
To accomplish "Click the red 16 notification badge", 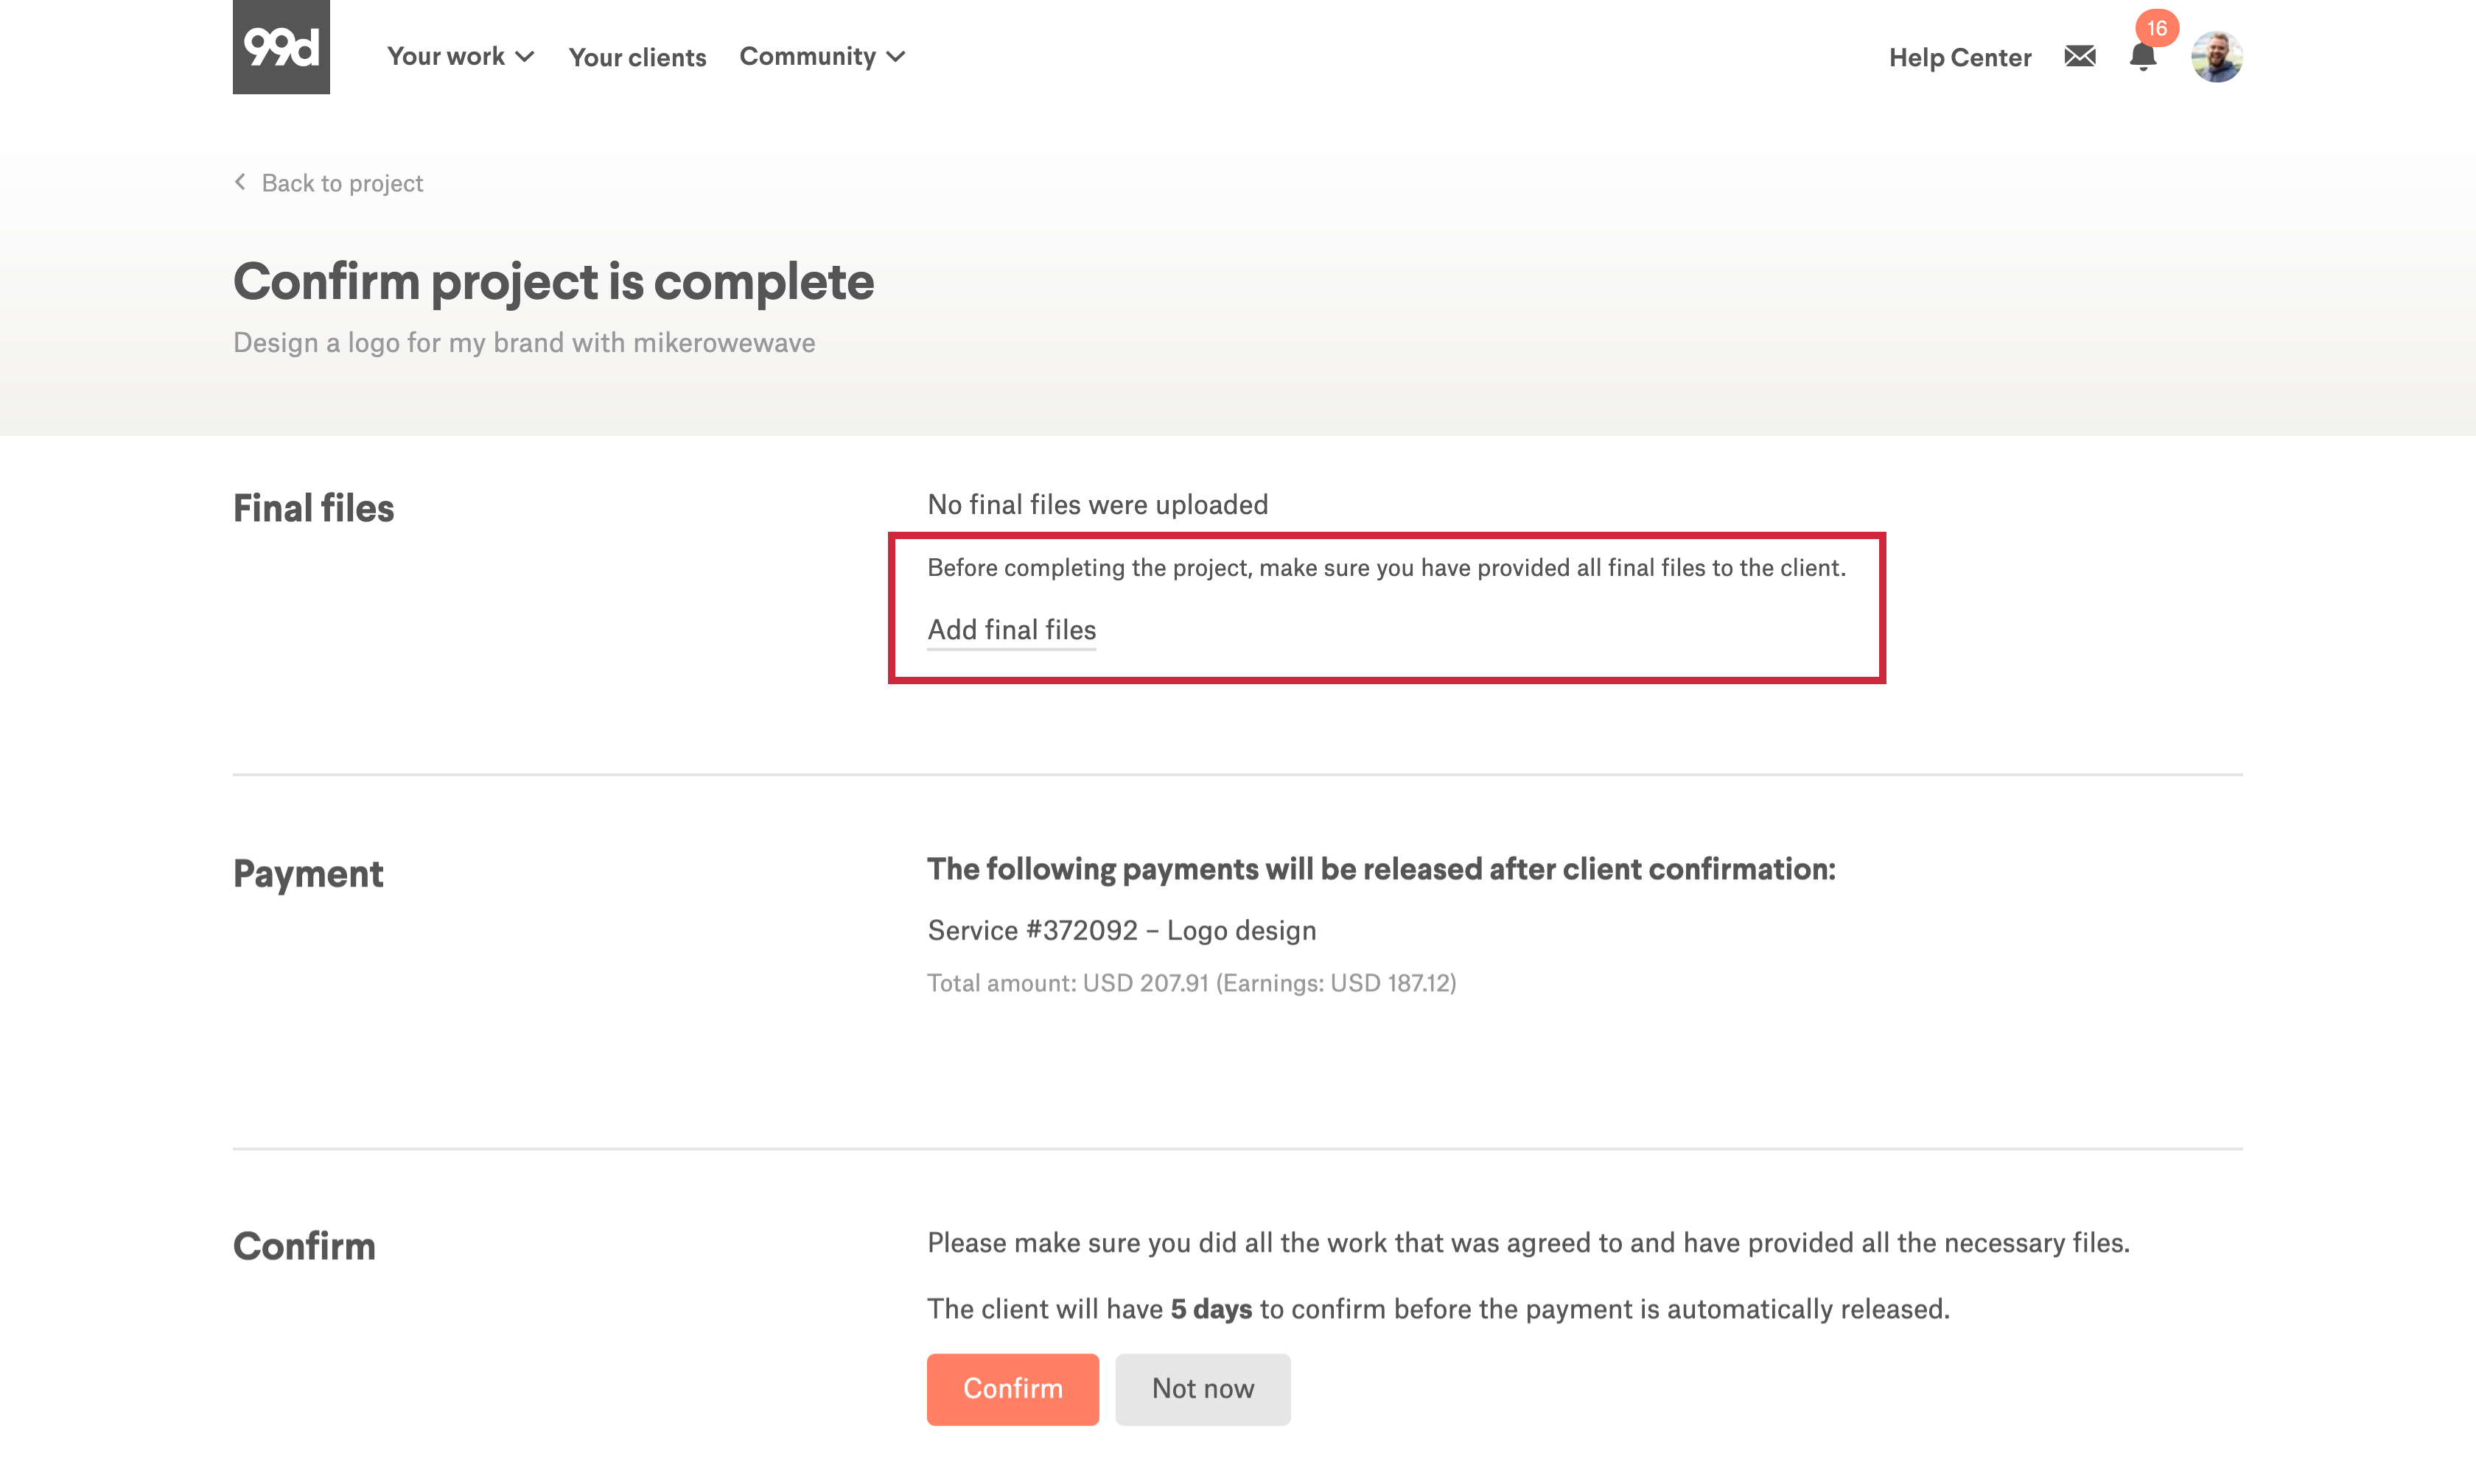I will tap(2156, 28).
